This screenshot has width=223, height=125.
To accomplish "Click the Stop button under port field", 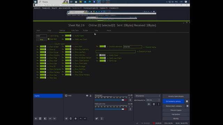I will pos(41,40).
